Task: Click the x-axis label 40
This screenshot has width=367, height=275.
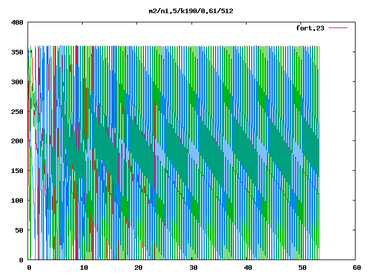Action: tap(248, 268)
